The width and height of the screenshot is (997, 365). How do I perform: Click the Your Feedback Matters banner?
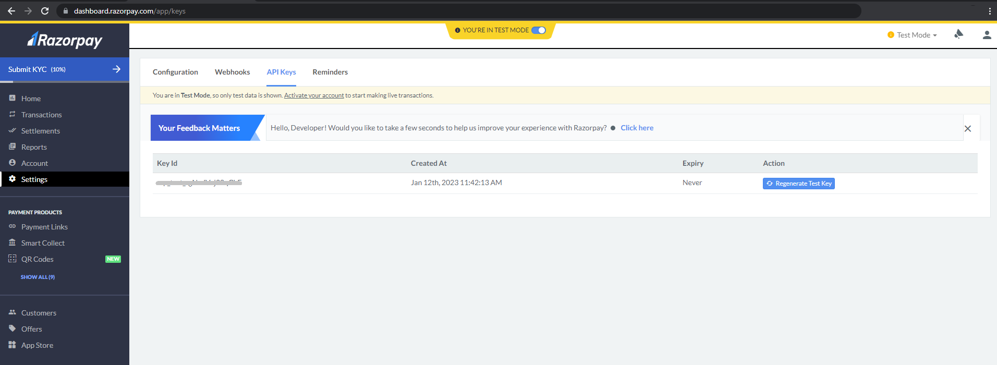click(x=208, y=128)
